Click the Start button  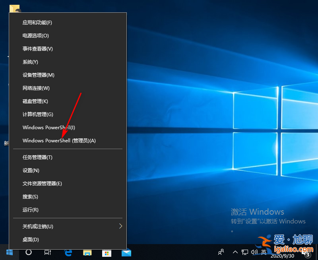click(10, 253)
